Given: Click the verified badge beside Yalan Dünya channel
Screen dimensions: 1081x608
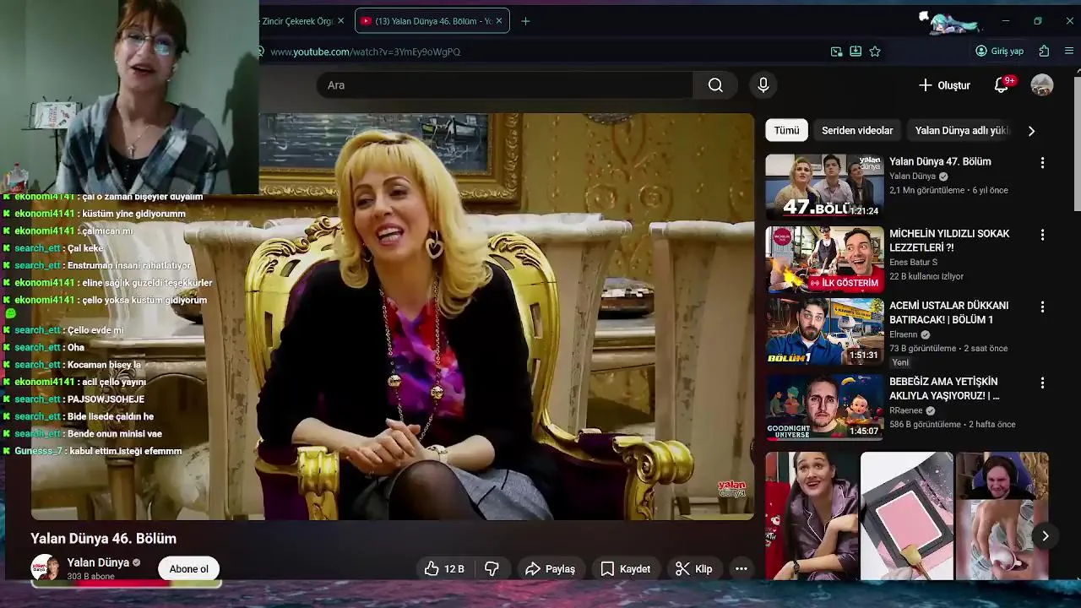Looking at the screenshot, I should click(136, 562).
